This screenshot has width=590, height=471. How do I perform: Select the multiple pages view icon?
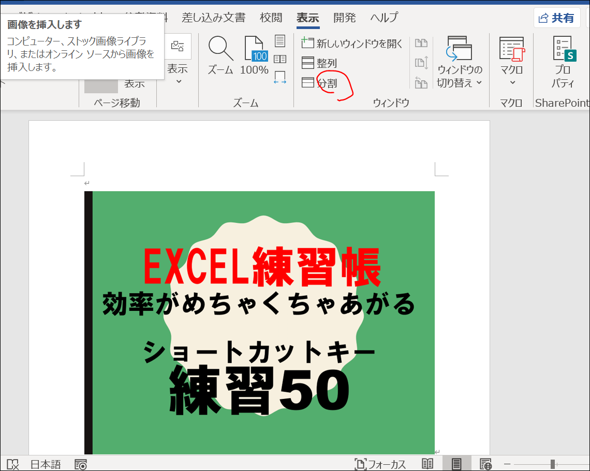[280, 59]
